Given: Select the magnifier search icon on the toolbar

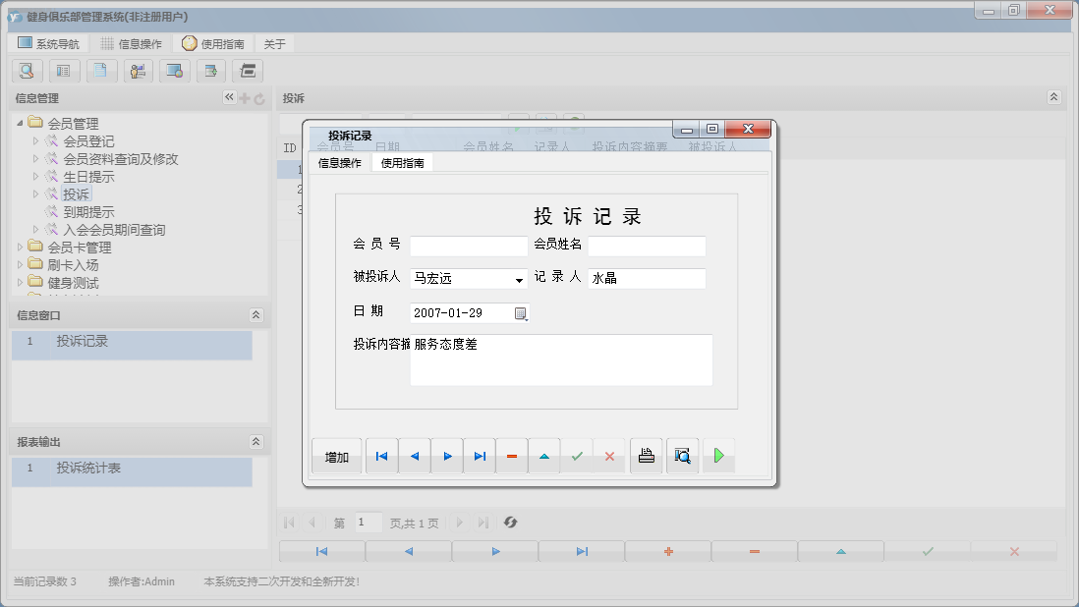Looking at the screenshot, I should click(x=27, y=71).
